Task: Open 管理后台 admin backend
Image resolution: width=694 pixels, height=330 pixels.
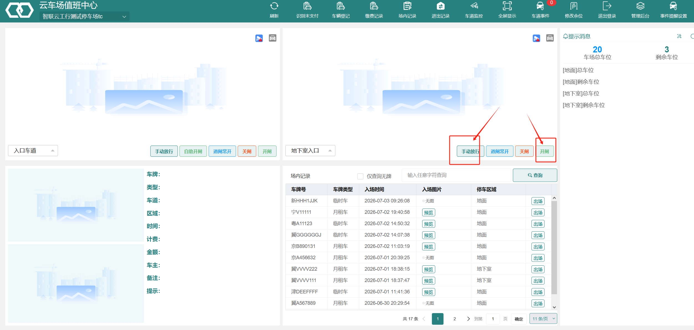Action: pos(640,10)
